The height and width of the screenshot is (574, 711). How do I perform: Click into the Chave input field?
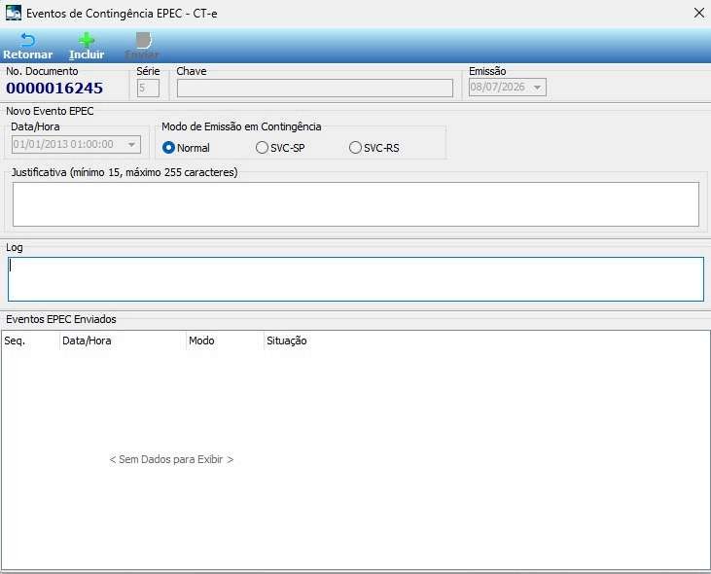click(x=315, y=88)
